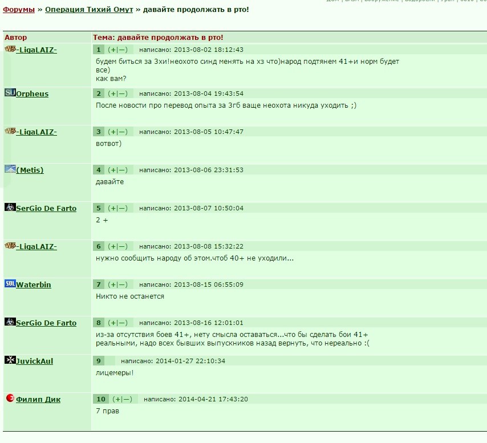Screen dimensions: 487x443
Task: Downvote (Metis) post 4 with minus
Action: tap(123, 170)
